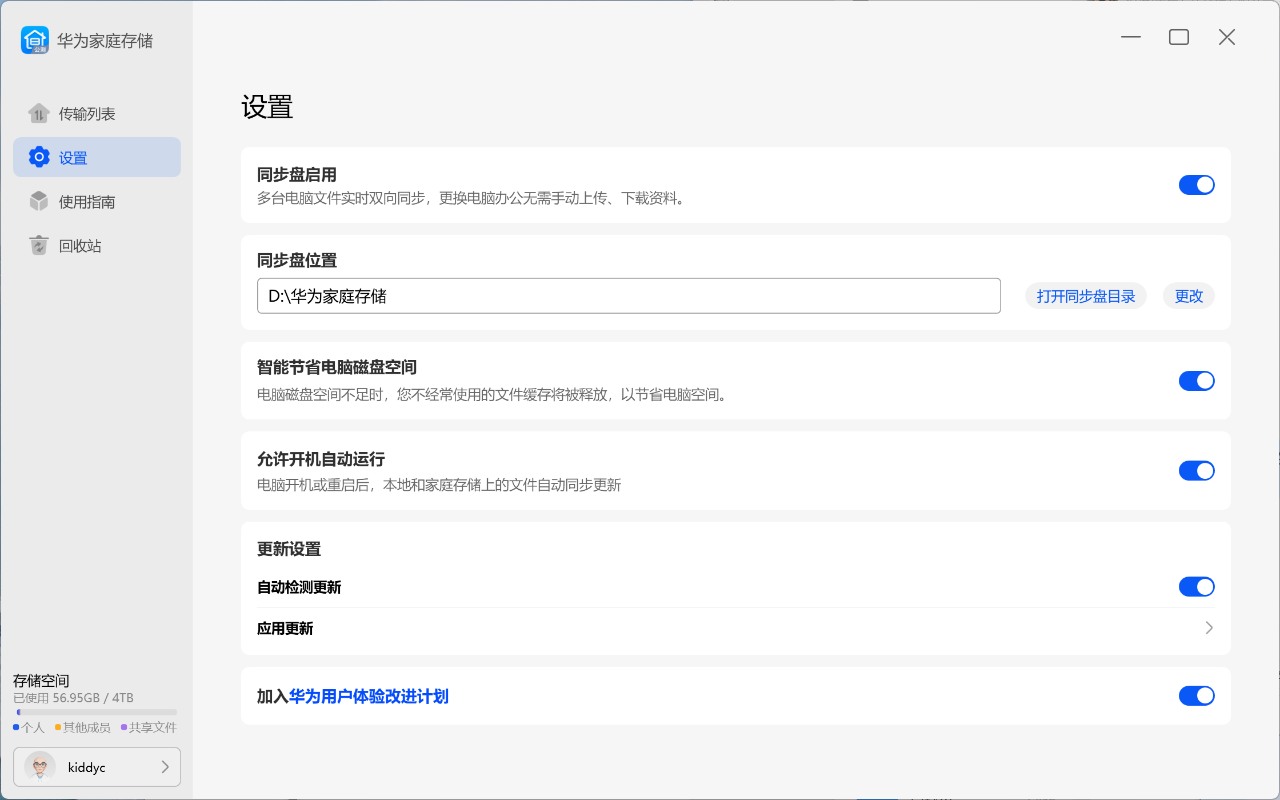This screenshot has height=800, width=1280.
Task: Go to 回收站 in the sidebar
Action: pyautogui.click(x=97, y=245)
